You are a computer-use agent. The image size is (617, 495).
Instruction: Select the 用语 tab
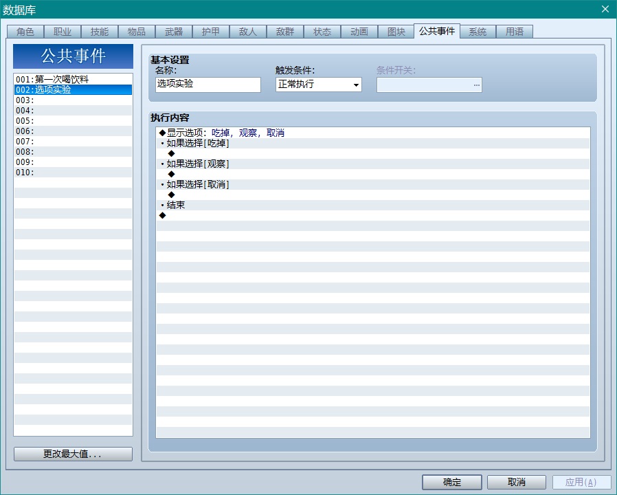tap(515, 32)
